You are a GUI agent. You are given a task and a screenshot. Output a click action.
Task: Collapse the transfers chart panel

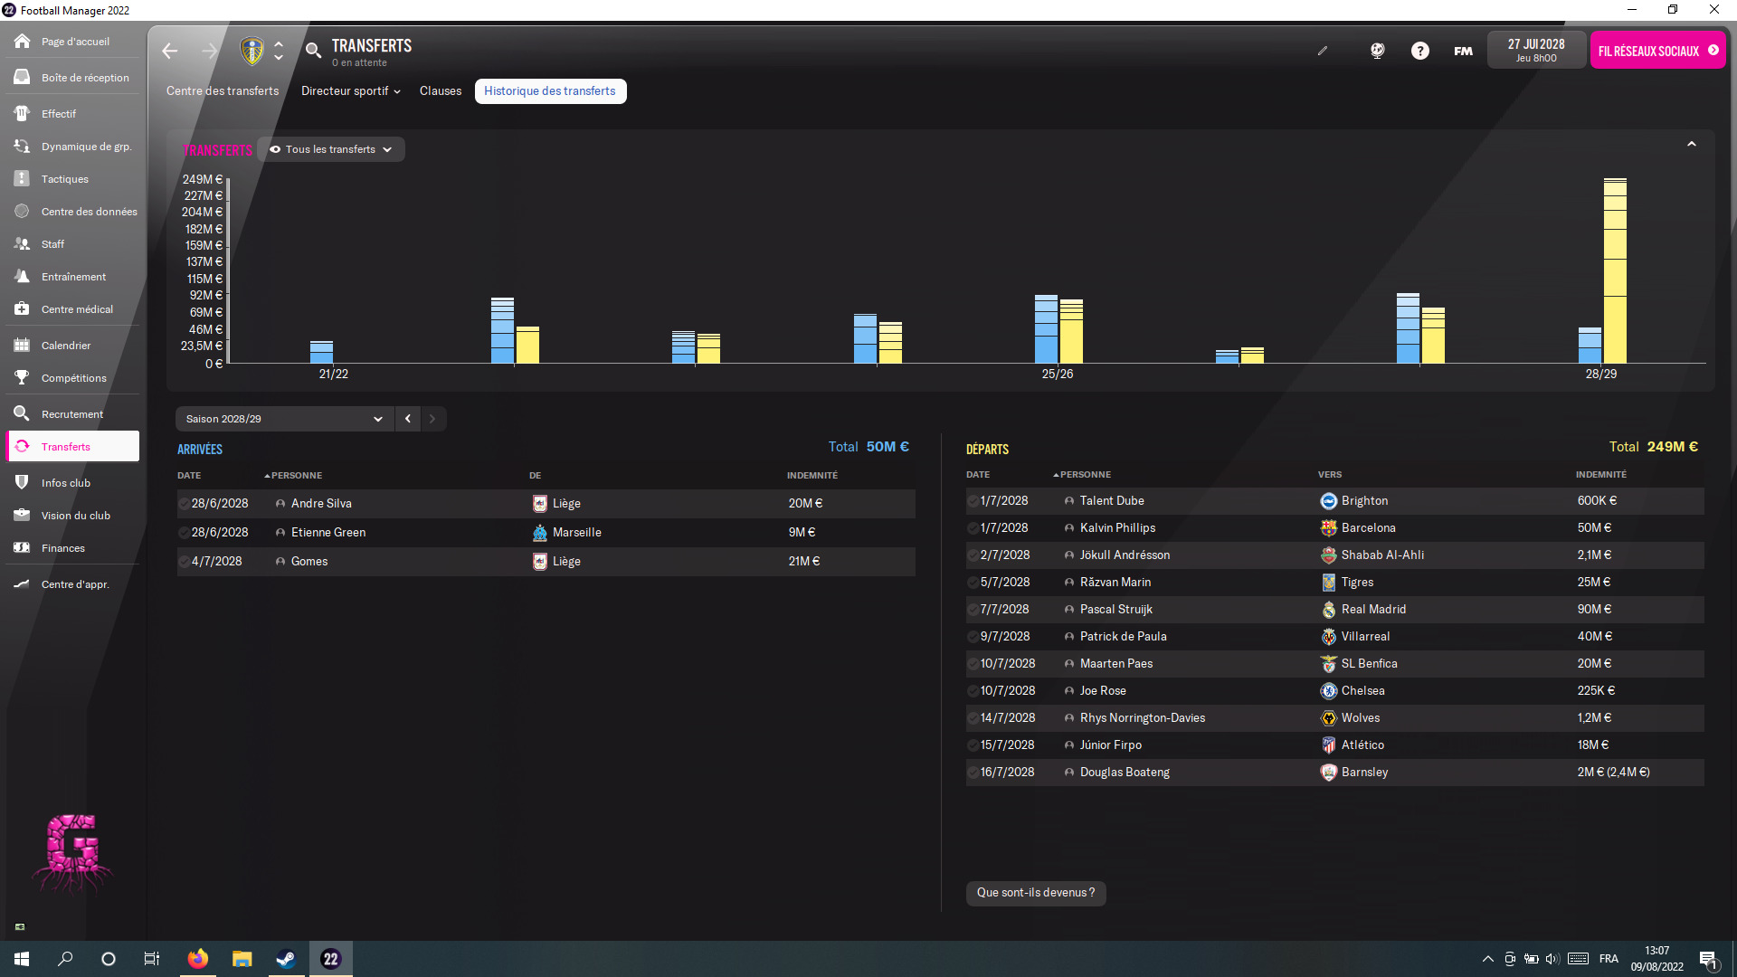click(1691, 145)
